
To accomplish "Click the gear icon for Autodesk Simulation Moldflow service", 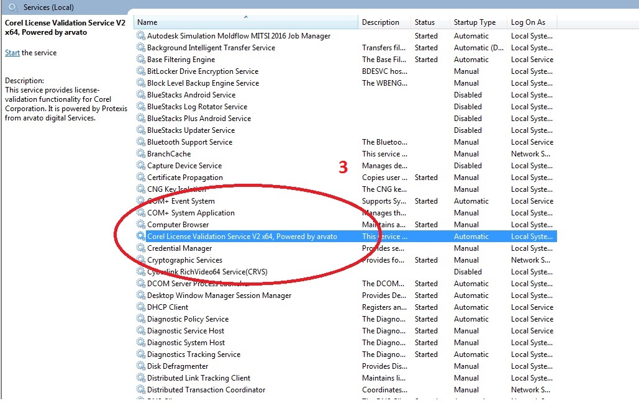I will [140, 35].
